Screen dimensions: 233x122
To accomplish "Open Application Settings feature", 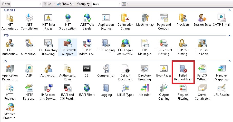I will click(x=106, y=22).
